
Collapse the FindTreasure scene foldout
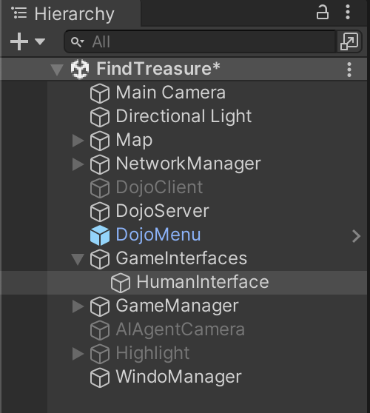coord(57,70)
